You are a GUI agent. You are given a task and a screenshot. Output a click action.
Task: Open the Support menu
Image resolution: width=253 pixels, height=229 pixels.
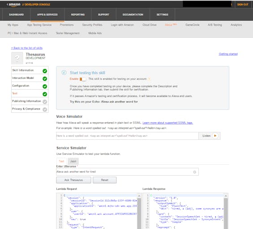(103, 14)
